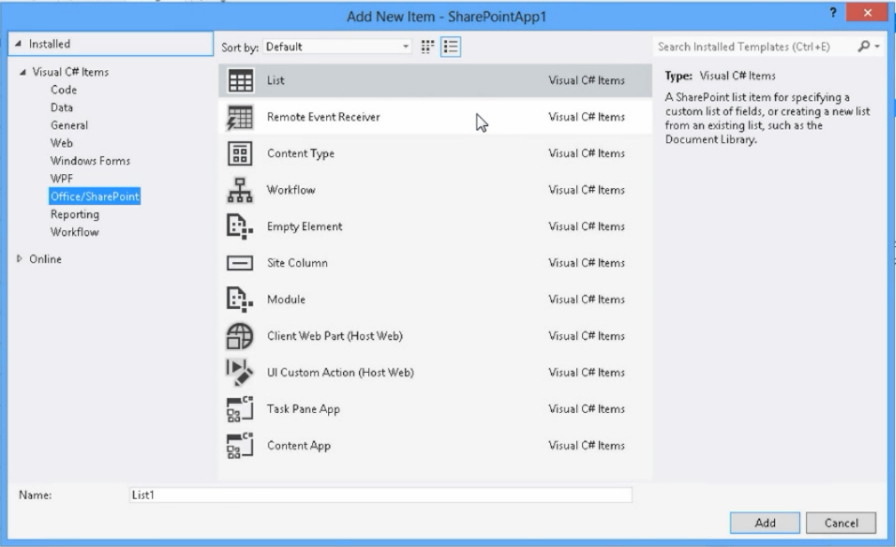Screen dimensions: 896x547
Task: Select the Reporting category
Action: 75,215
